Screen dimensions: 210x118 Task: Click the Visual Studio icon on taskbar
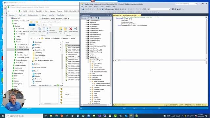click(x=99, y=116)
